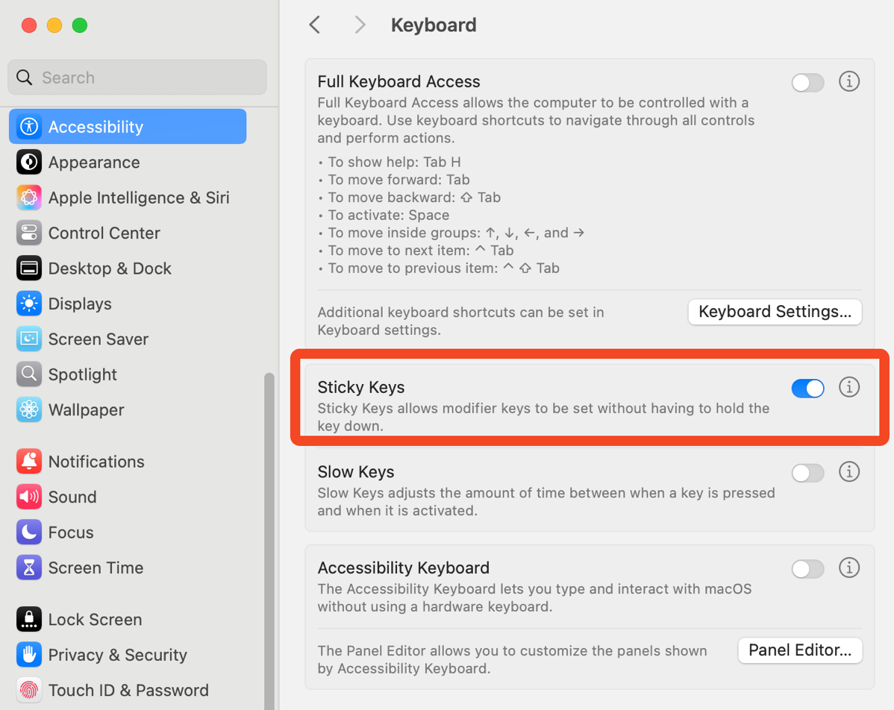Select the Wallpaper settings icon
Image resolution: width=894 pixels, height=710 pixels.
click(87, 409)
